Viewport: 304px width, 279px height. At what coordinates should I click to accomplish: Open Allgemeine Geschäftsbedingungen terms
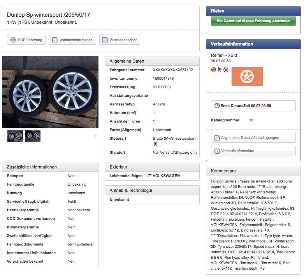click(x=253, y=138)
